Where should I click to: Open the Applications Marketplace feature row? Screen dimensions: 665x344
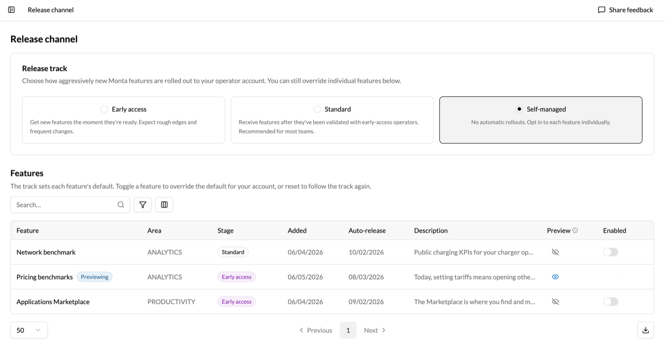click(x=332, y=301)
